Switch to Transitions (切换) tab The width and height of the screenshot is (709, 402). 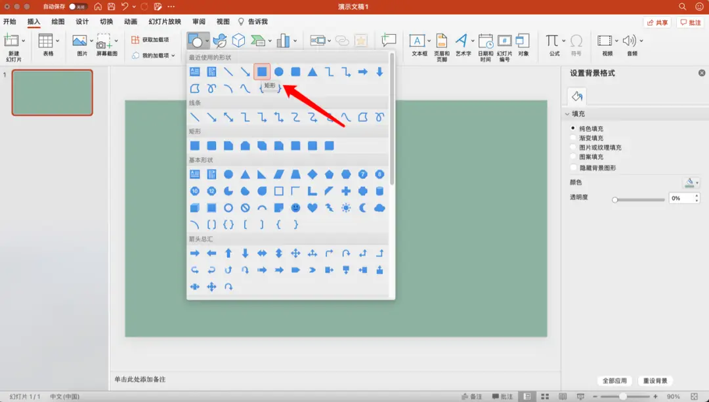pos(106,21)
